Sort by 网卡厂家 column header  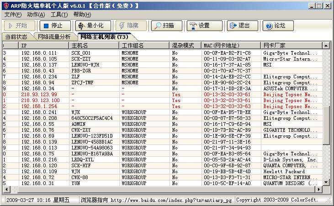point(292,46)
